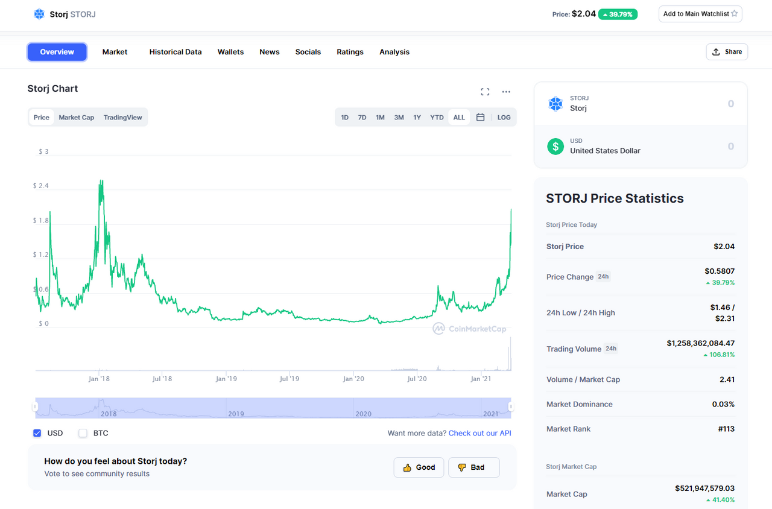
Task: Select the 1D time range
Action: (344, 118)
